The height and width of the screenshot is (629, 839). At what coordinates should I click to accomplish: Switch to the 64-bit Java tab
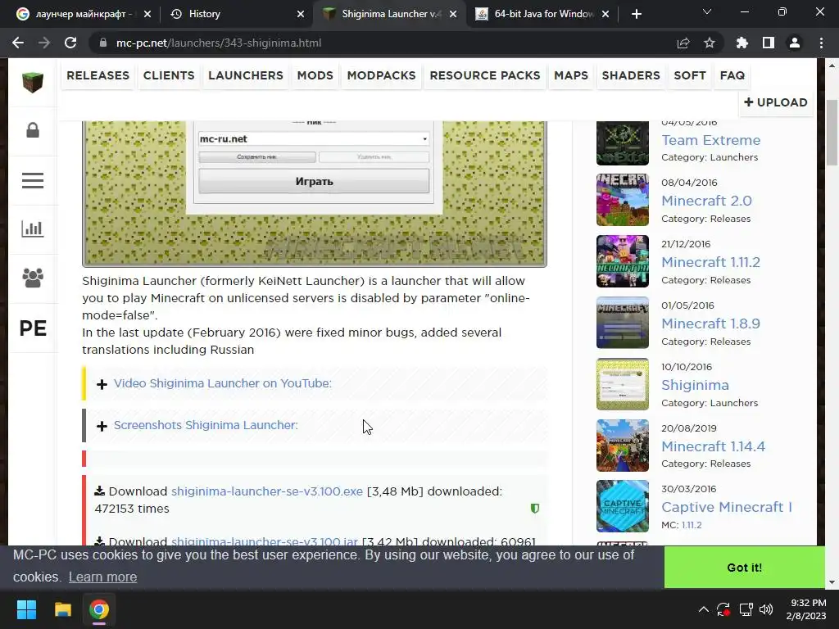[541, 14]
